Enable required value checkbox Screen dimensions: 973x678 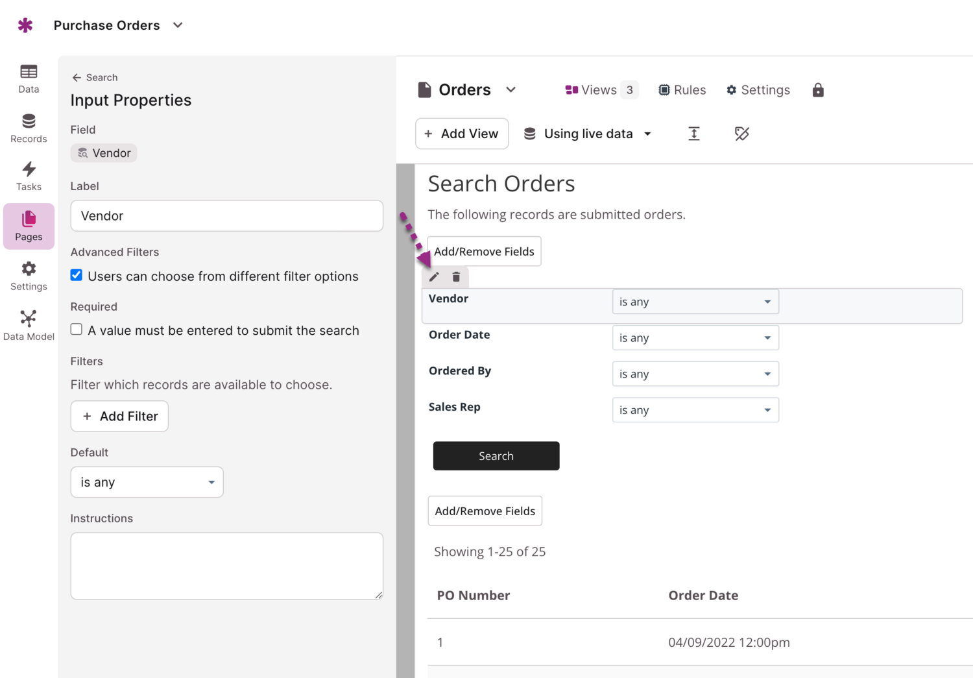77,330
